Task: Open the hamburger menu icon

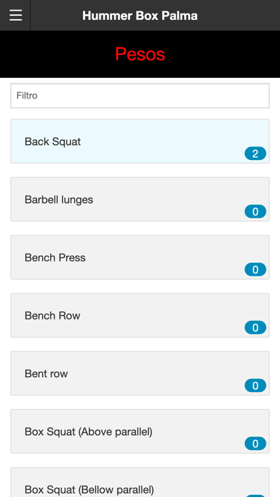Action: 16,15
